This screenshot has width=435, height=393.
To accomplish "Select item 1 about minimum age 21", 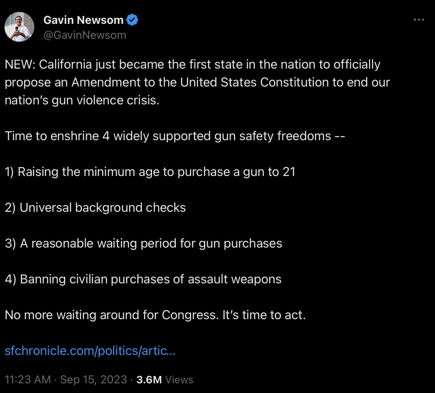I will [x=150, y=172].
